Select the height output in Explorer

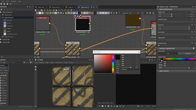click(x=9, y=31)
